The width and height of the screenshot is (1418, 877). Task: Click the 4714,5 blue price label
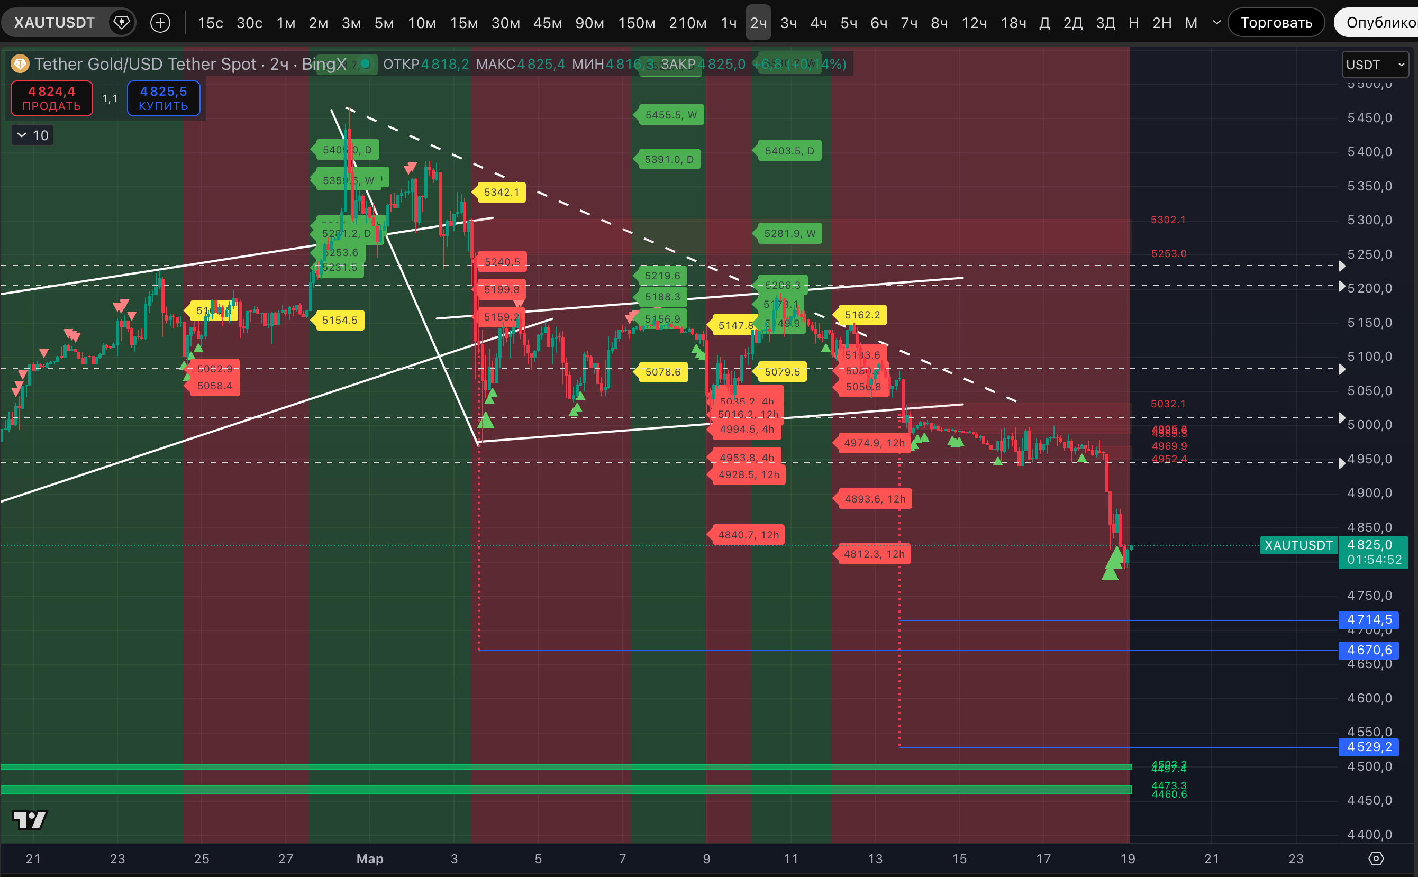point(1368,619)
